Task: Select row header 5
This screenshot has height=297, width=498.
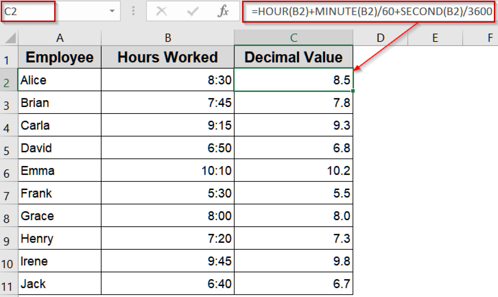Action: point(8,148)
